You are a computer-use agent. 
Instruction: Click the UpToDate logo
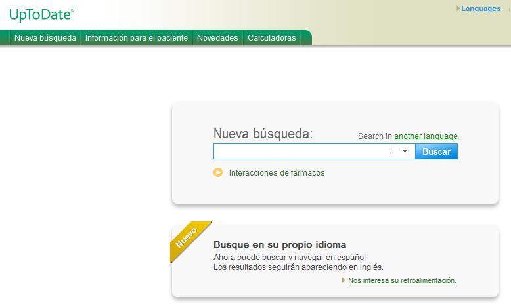pos(41,14)
